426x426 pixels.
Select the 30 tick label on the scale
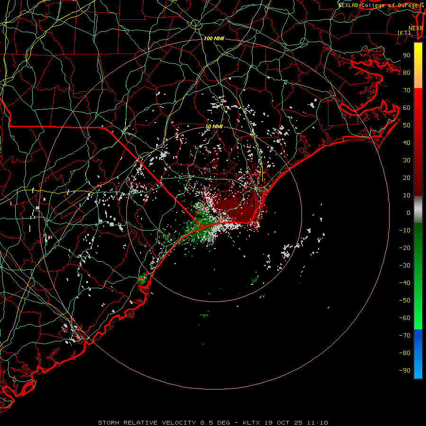point(407,160)
